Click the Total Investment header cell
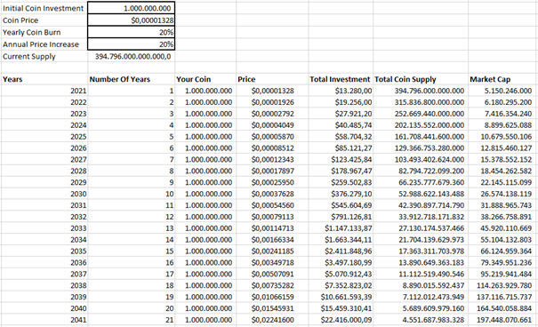The width and height of the screenshot is (538, 327). click(341, 79)
